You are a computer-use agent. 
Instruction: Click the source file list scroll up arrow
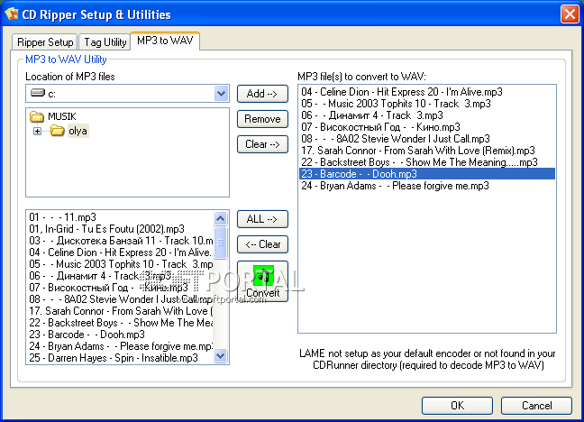point(221,218)
